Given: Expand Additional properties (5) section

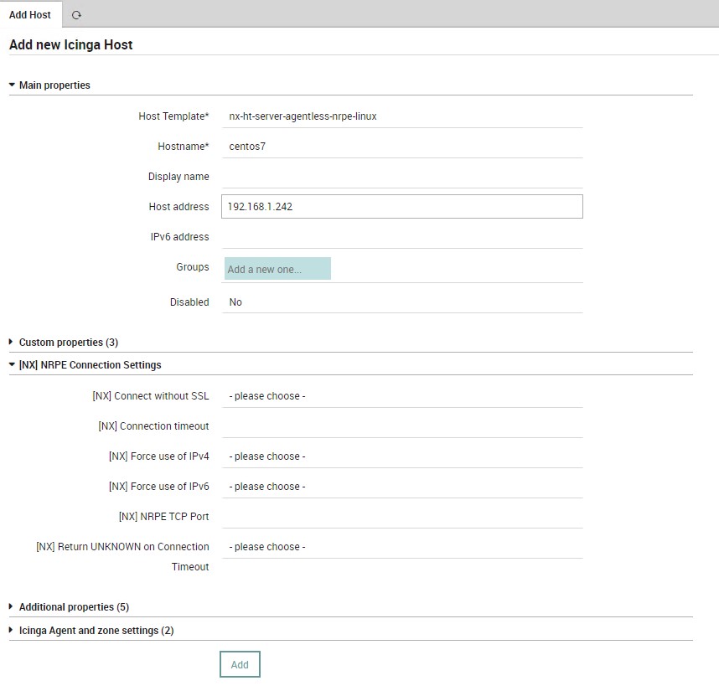Looking at the screenshot, I should click(x=11, y=606).
